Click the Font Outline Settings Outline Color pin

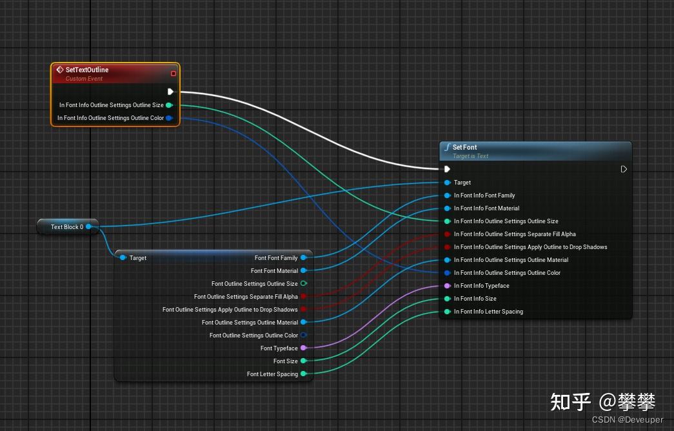point(304,335)
